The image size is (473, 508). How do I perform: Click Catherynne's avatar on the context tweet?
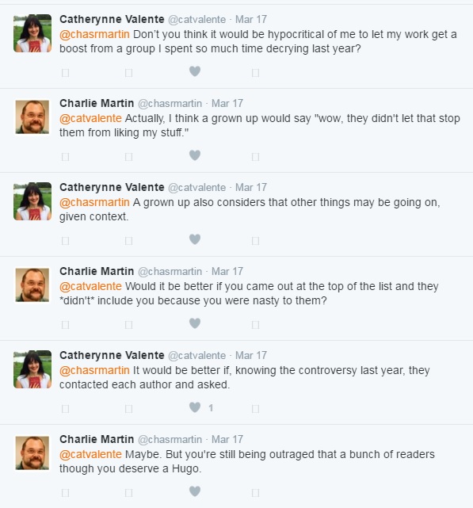(x=32, y=201)
